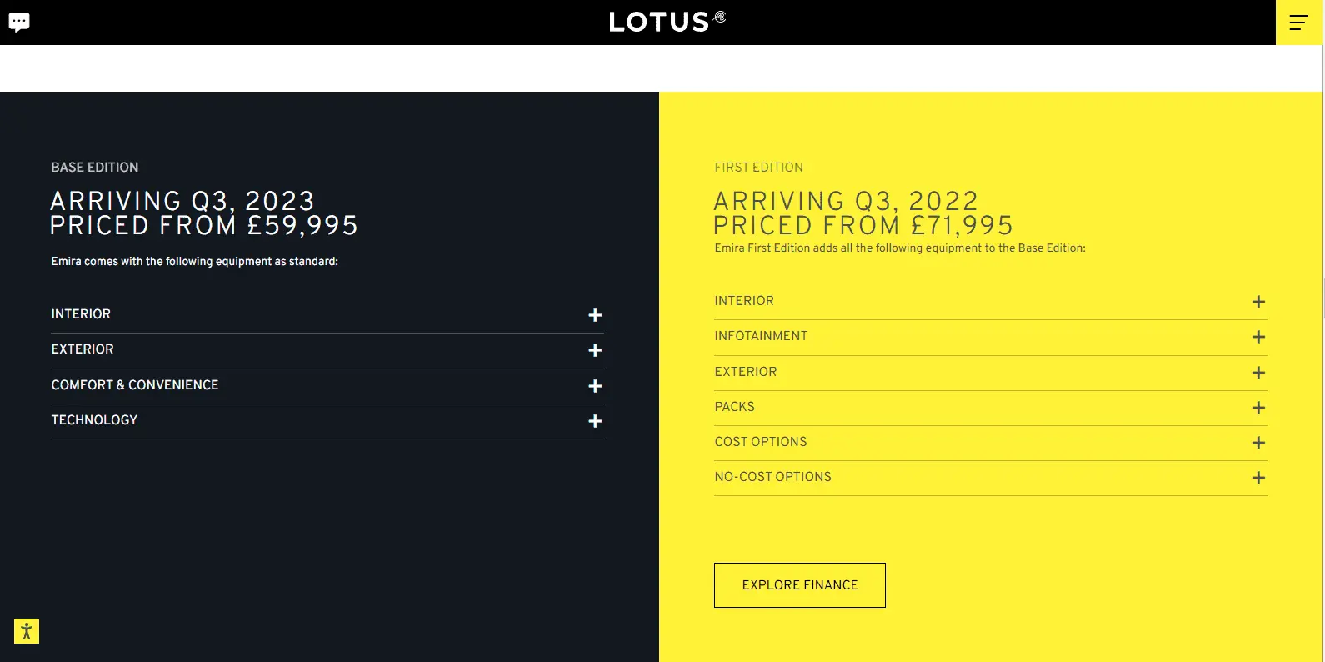Select the Technology accordion label
This screenshot has height=662, width=1325.
point(94,420)
